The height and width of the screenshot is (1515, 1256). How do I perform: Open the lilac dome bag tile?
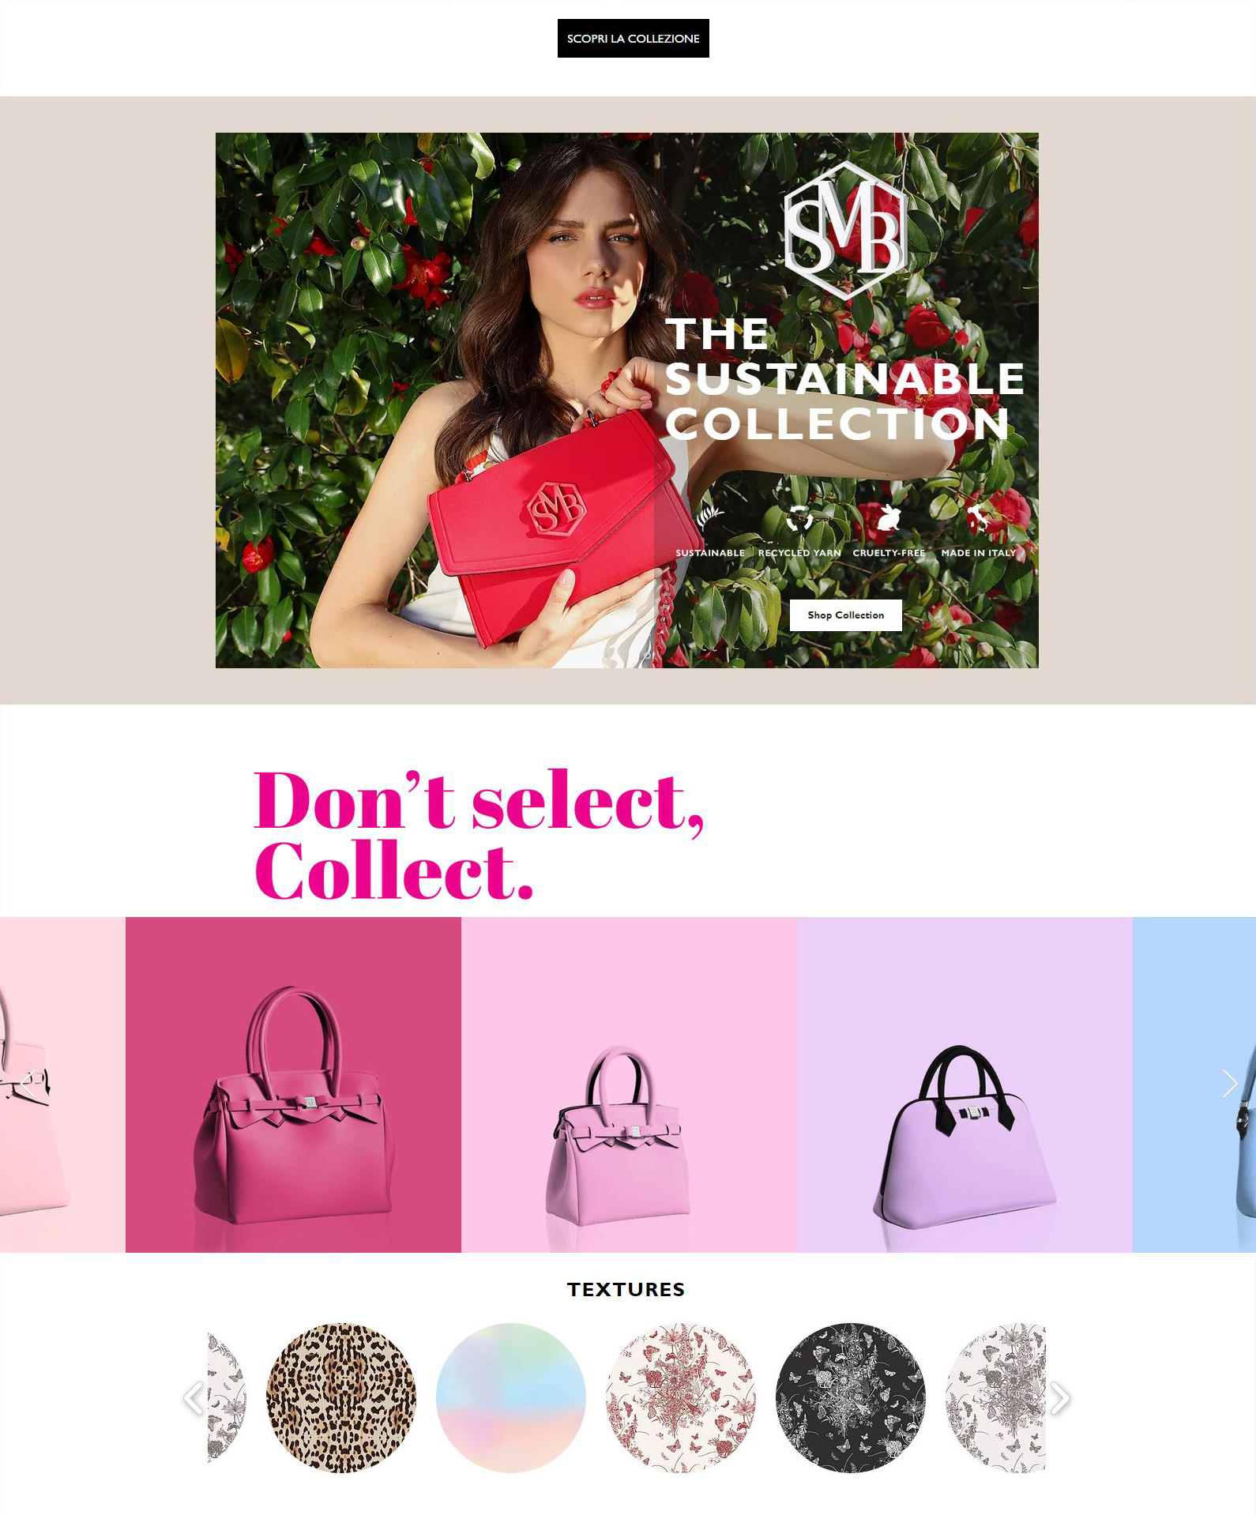(x=965, y=1085)
